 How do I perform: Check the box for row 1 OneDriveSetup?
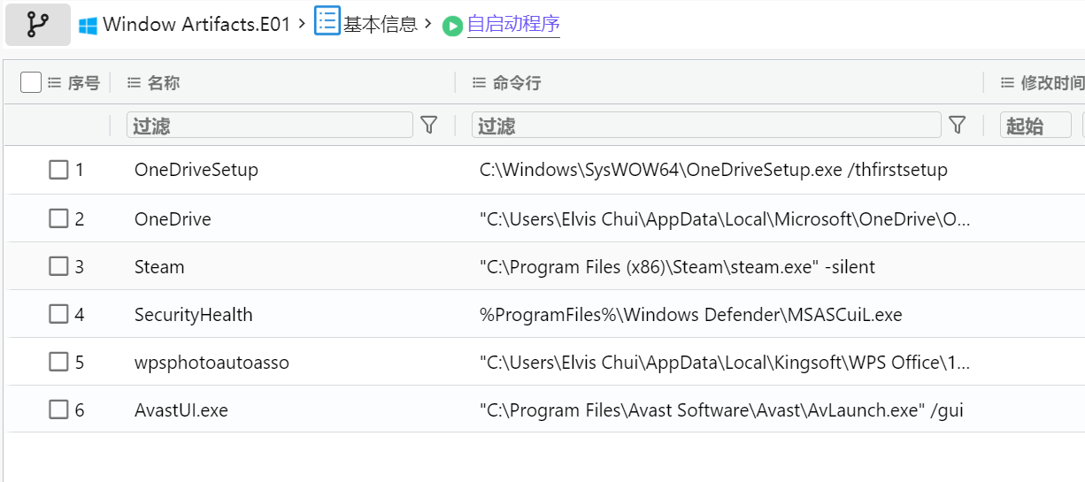(58, 170)
